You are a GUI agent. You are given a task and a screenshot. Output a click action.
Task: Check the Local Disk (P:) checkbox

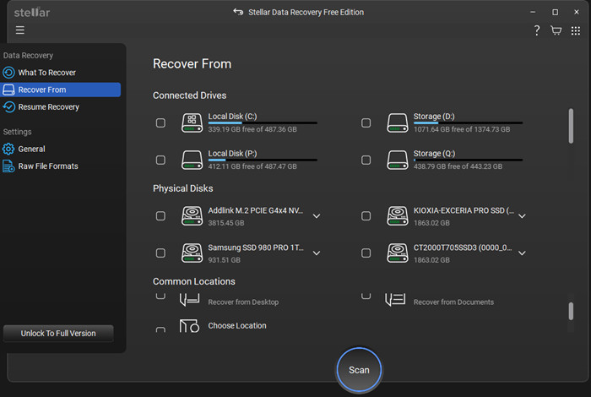(x=160, y=160)
